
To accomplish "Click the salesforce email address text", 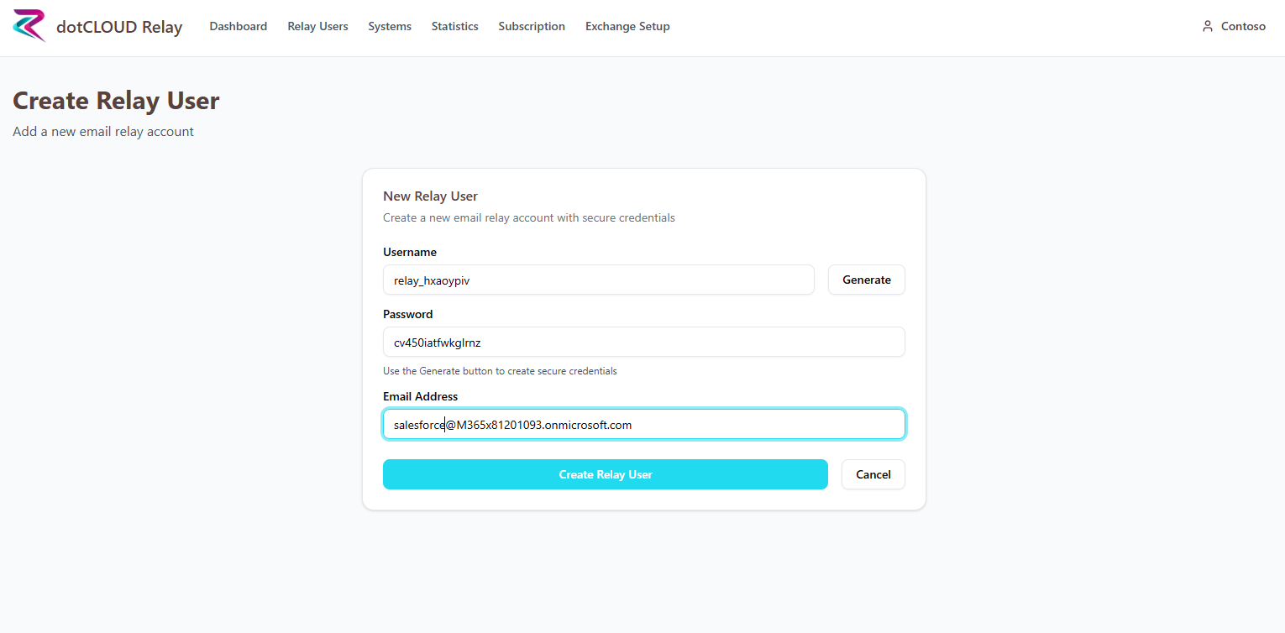I will coord(511,424).
